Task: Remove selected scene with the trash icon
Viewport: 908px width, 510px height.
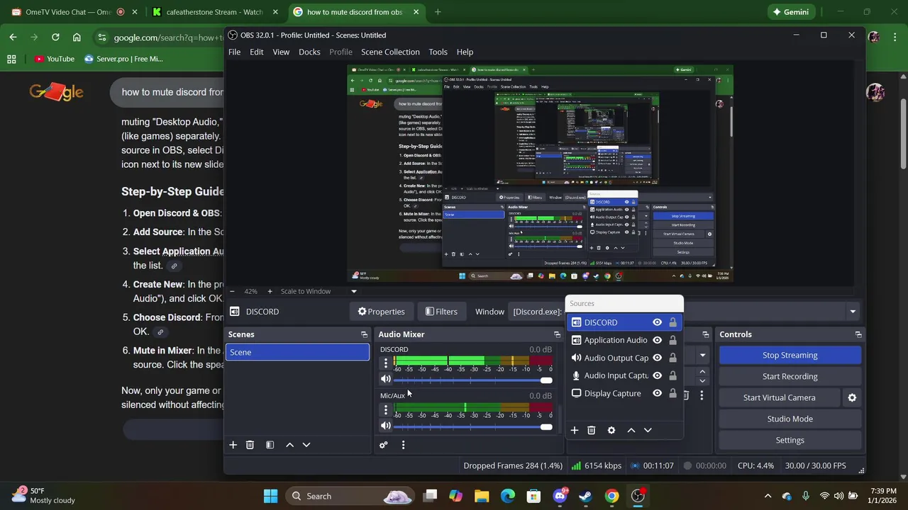Action: pos(250,445)
